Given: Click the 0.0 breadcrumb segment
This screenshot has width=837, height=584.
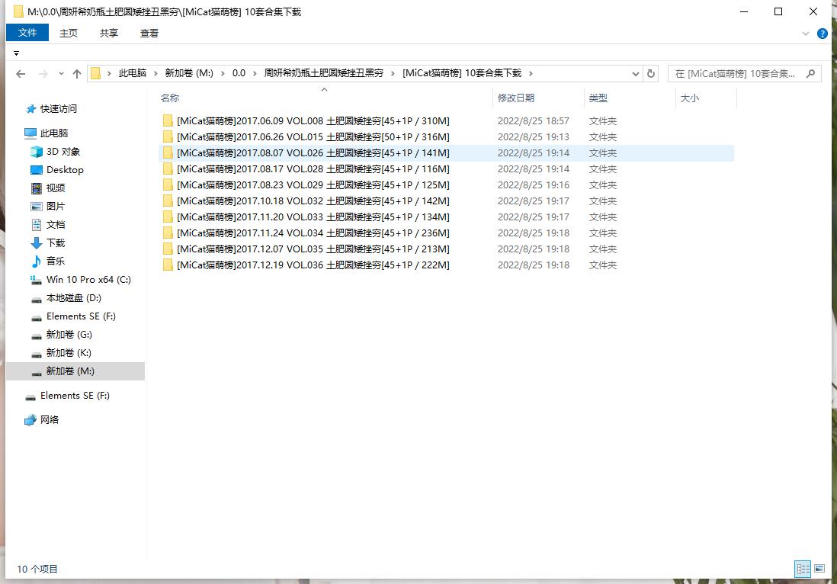Looking at the screenshot, I should pyautogui.click(x=239, y=73).
